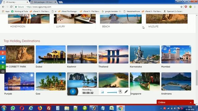Launch Opera from the taskbar
The width and height of the screenshot is (198, 111).
point(22,108)
